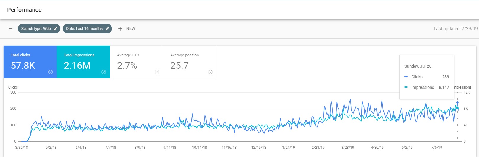Open help icon on Total clicks card
This screenshot has height=157, width=479.
[x=51, y=72]
